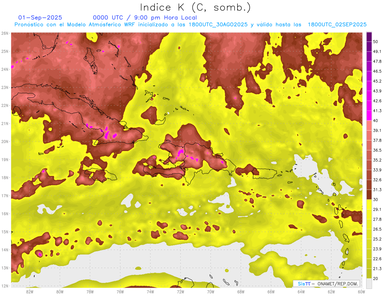Click the colorbar label "31.3"
The height and width of the screenshot is (296, 384).
click(377, 190)
